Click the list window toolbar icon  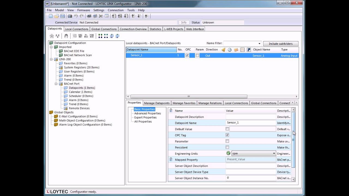(x=107, y=16)
